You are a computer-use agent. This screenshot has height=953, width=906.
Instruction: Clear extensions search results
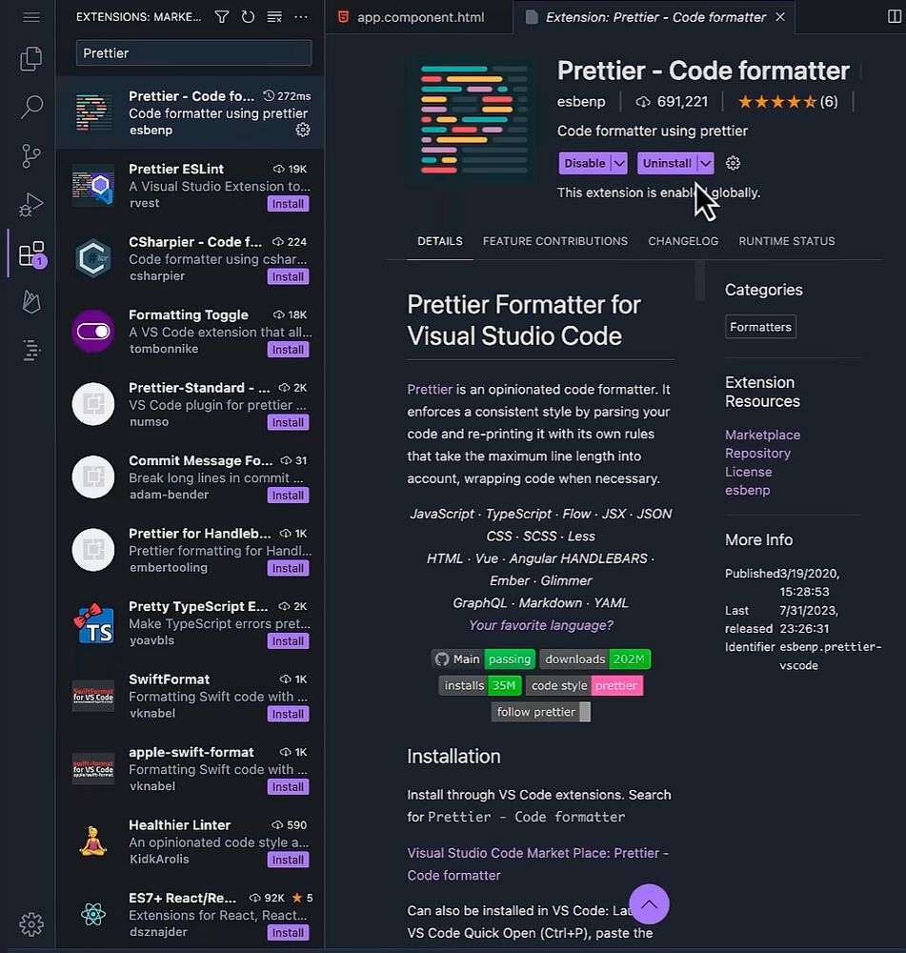[274, 17]
